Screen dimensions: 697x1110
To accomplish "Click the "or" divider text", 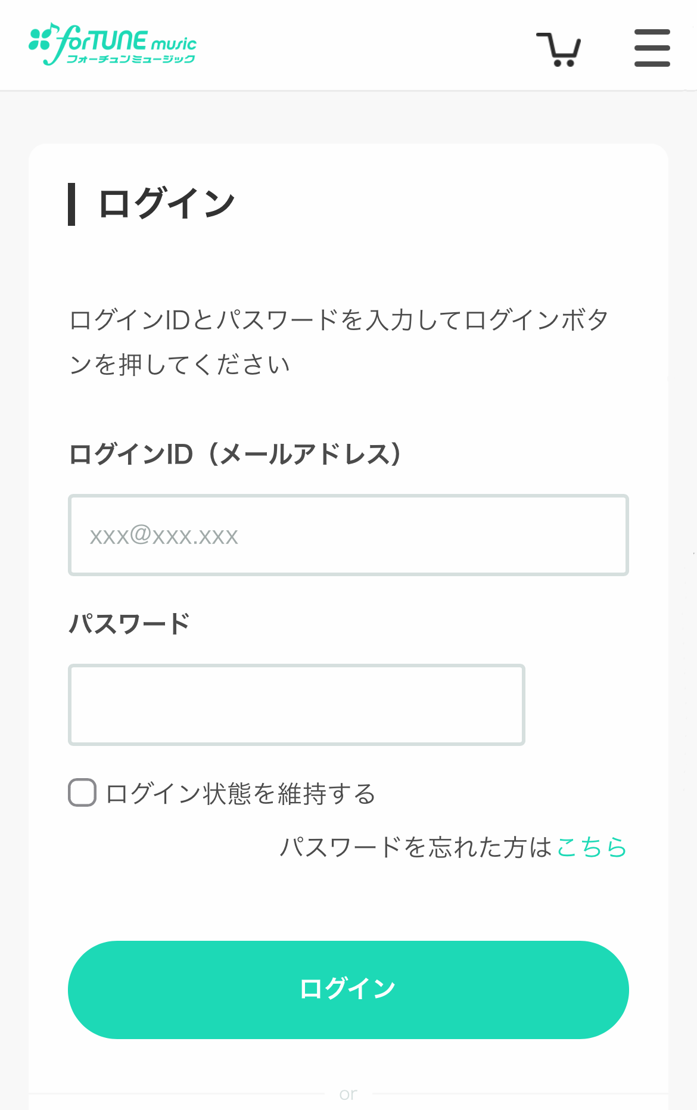I will click(x=348, y=1094).
